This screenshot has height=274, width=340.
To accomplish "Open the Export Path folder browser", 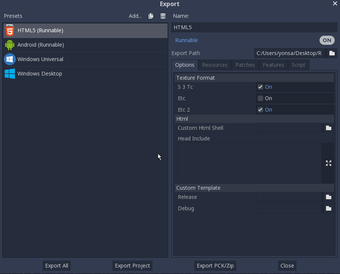I will pos(332,53).
